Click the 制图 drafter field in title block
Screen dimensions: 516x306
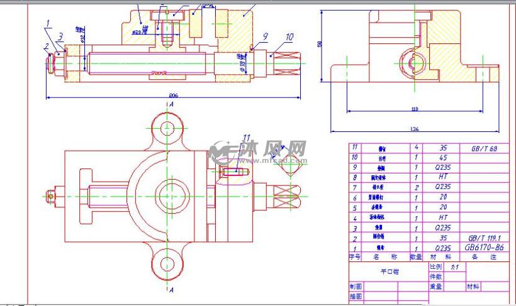coord(356,287)
